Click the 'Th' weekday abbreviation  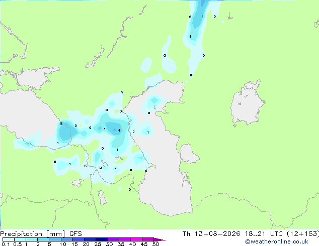[186, 234]
